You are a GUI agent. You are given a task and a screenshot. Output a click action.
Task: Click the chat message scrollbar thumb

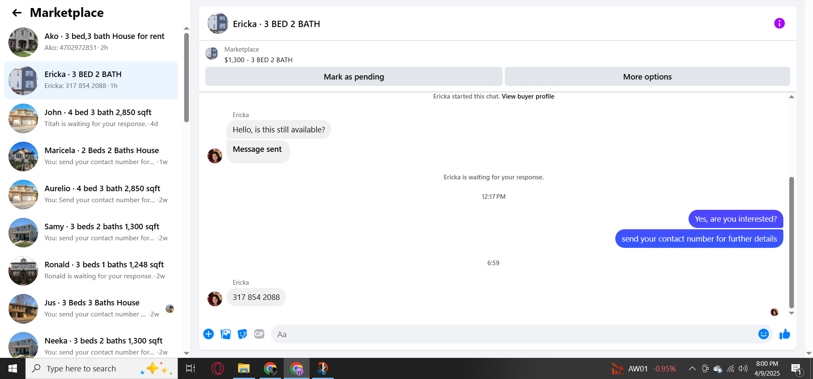click(x=791, y=242)
